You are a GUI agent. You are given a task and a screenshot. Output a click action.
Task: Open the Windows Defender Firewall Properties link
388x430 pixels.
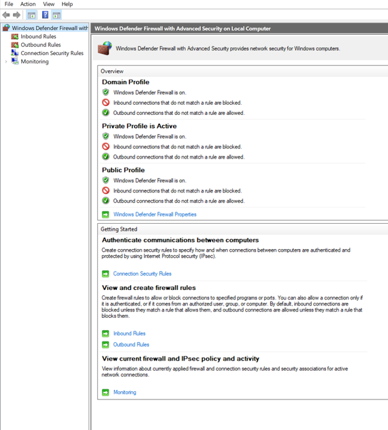click(155, 214)
